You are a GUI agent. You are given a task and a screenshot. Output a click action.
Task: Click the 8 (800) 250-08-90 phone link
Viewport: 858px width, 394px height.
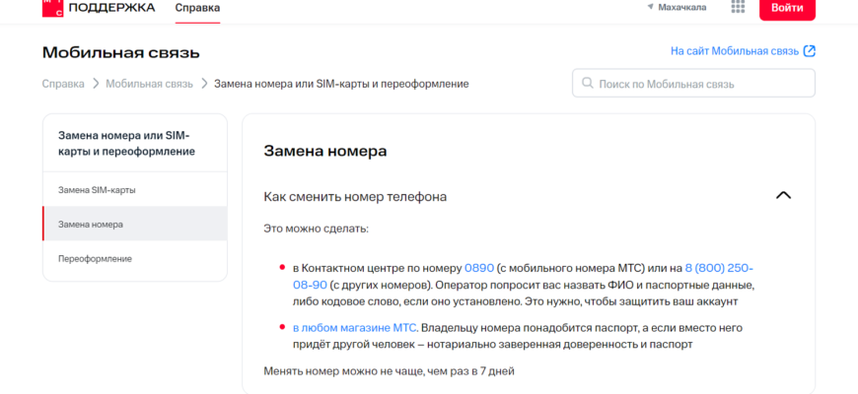719,268
